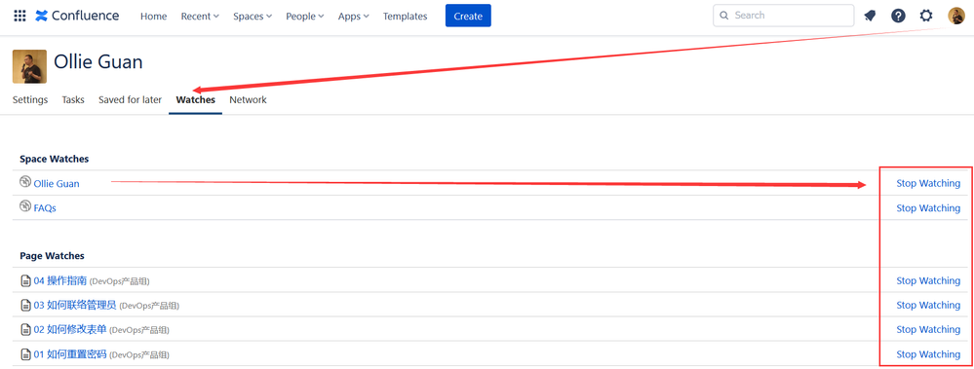The image size is (974, 369).
Task: Click the Space Watches section heading
Action: pyautogui.click(x=54, y=159)
